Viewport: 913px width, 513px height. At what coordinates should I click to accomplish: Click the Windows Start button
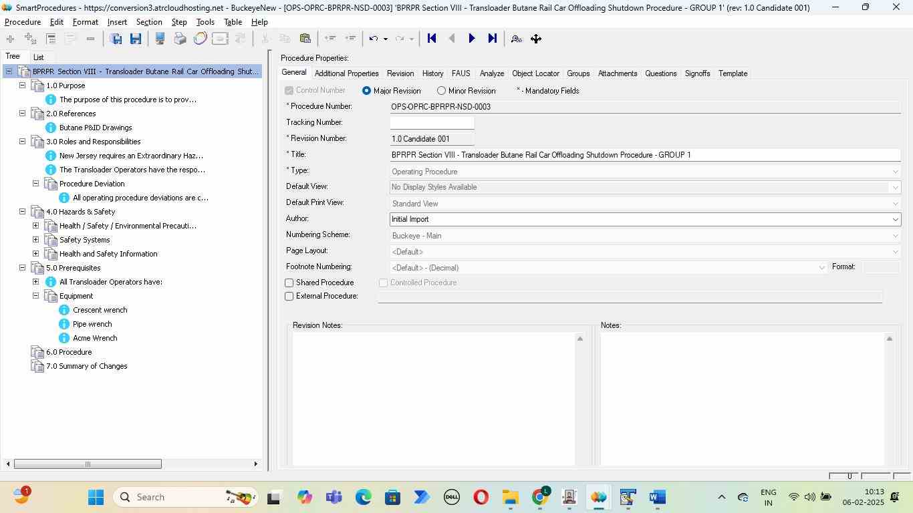[96, 497]
